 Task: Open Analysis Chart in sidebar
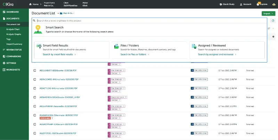[x=13, y=29]
